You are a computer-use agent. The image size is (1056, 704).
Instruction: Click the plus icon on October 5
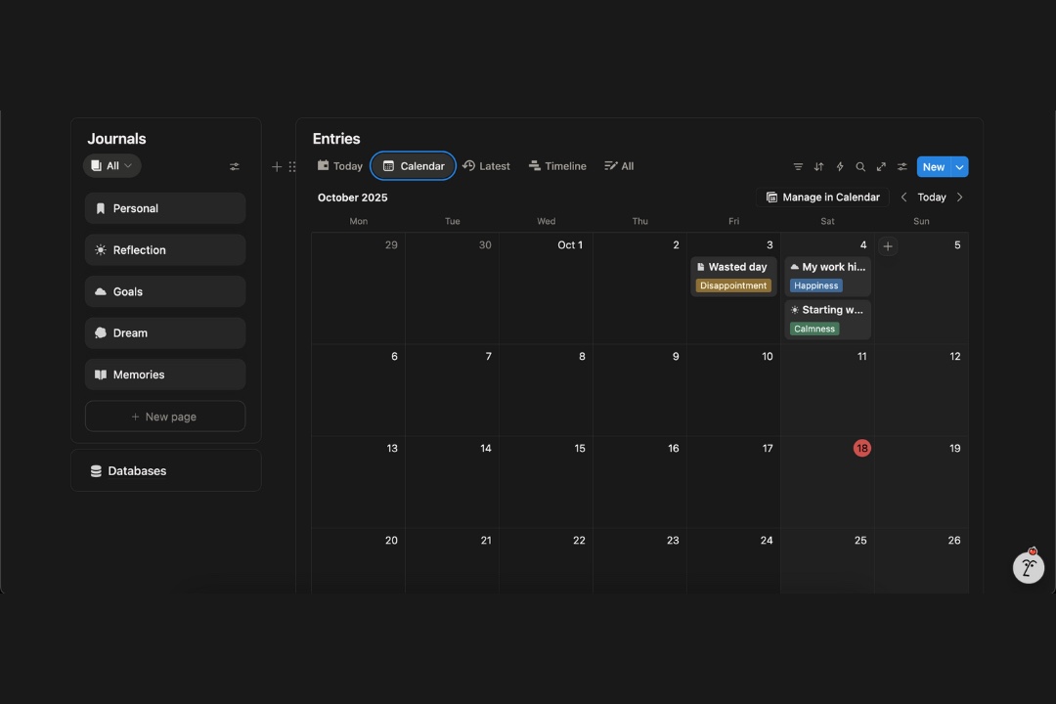click(x=888, y=246)
